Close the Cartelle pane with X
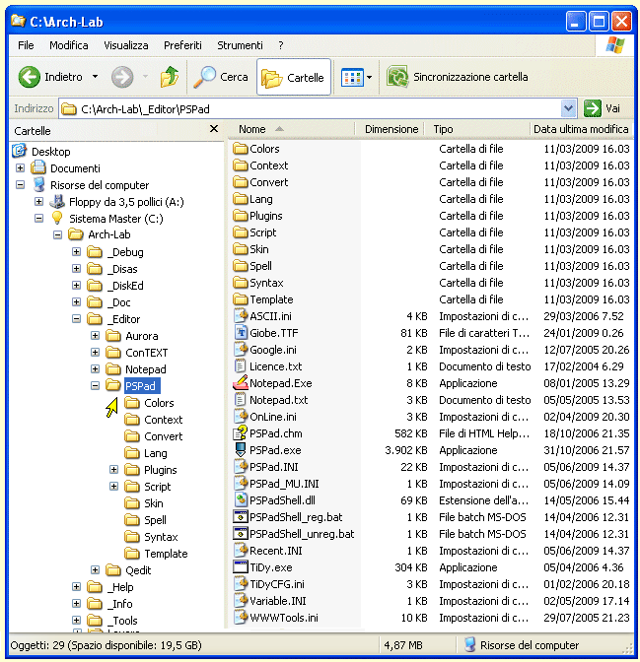 pos(214,129)
